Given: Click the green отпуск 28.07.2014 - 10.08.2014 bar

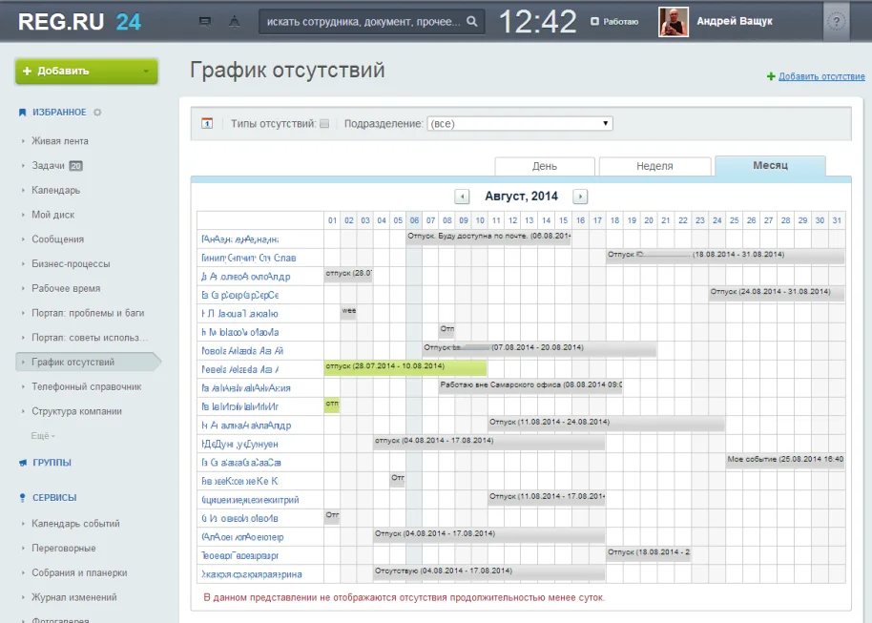Looking at the screenshot, I should coord(405,367).
